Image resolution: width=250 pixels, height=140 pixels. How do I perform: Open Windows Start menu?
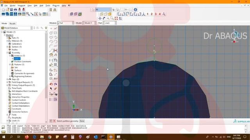click(x=4, y=137)
